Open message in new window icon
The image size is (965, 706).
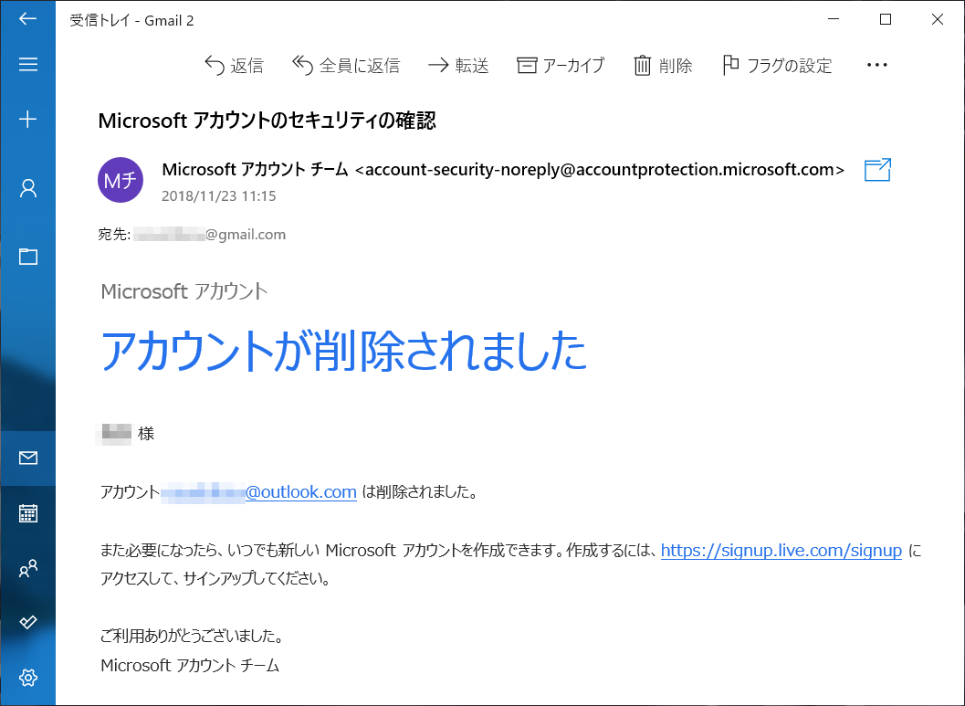pos(877,170)
